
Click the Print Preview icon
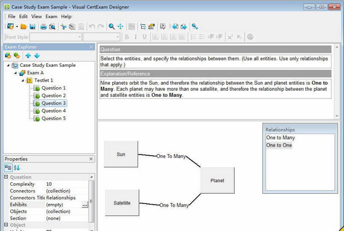coord(53,26)
